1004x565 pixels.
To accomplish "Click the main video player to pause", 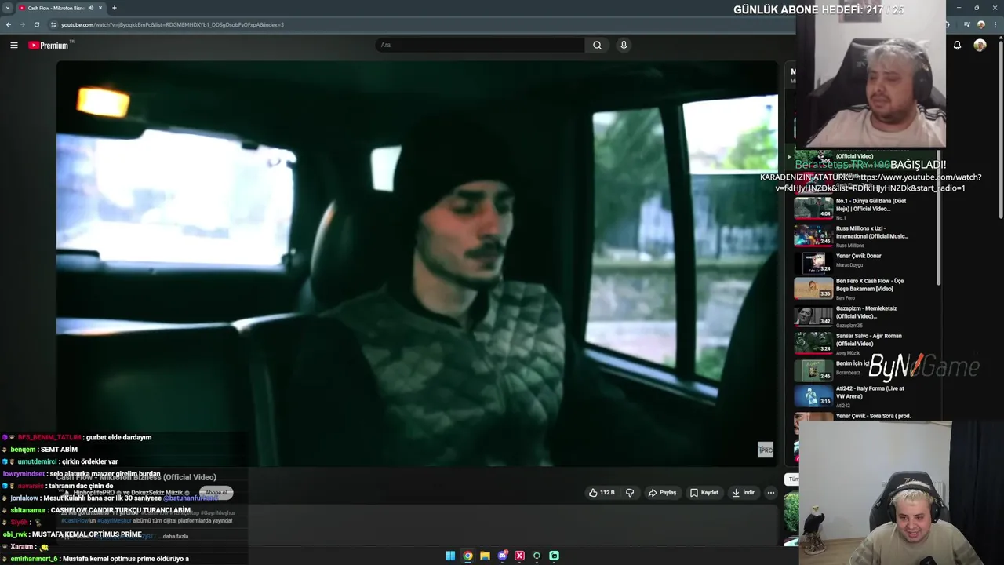I will tap(417, 264).
